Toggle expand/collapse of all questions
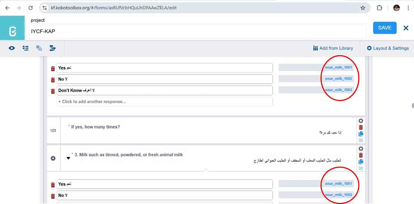The width and height of the screenshot is (414, 204). point(25,48)
